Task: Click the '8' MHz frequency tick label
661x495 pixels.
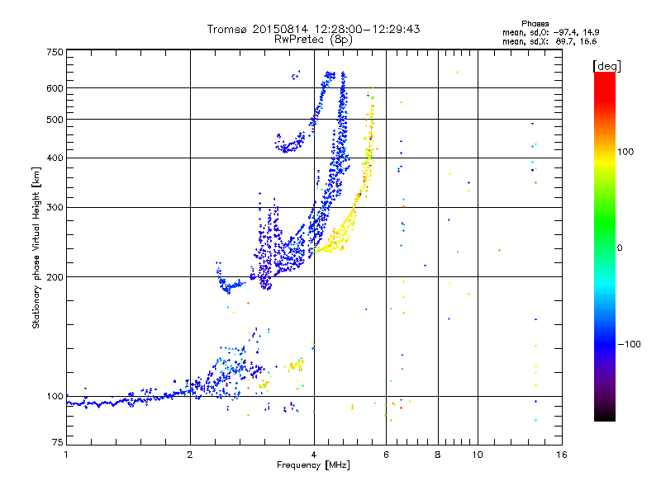Action: (438, 455)
